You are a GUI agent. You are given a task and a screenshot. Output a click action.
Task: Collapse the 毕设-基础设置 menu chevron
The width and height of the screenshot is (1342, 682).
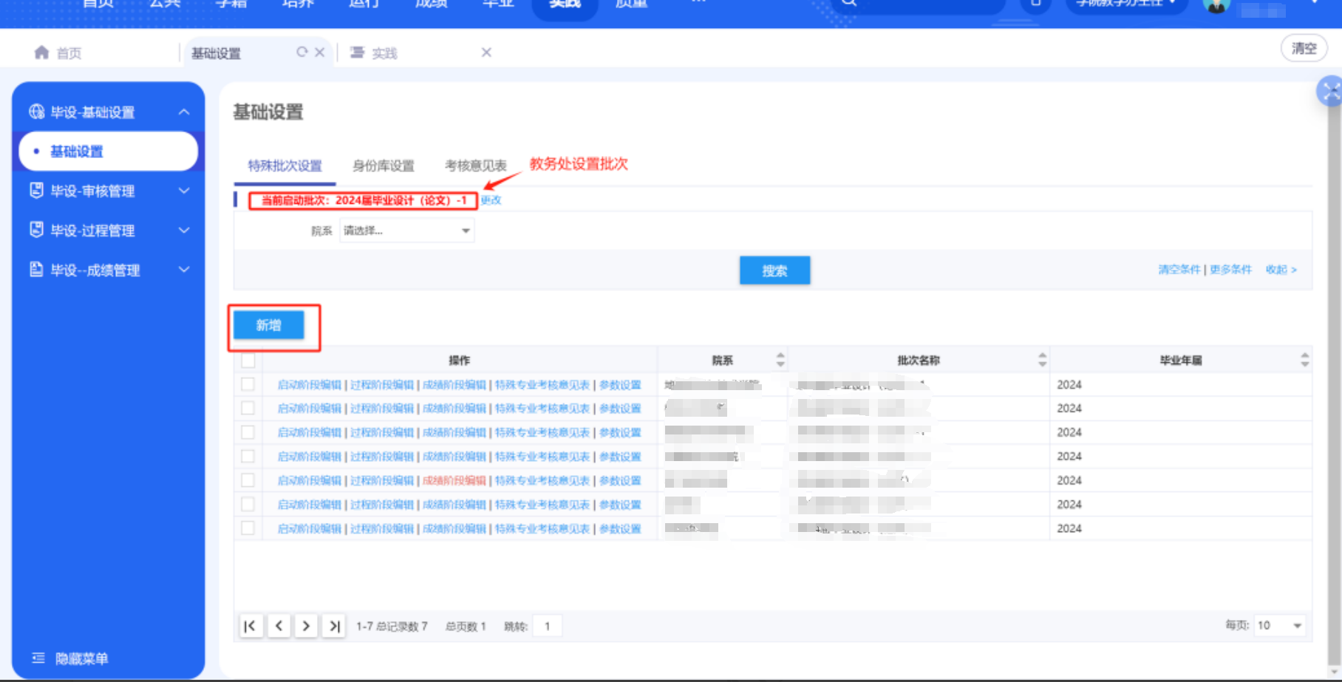pyautogui.click(x=184, y=112)
